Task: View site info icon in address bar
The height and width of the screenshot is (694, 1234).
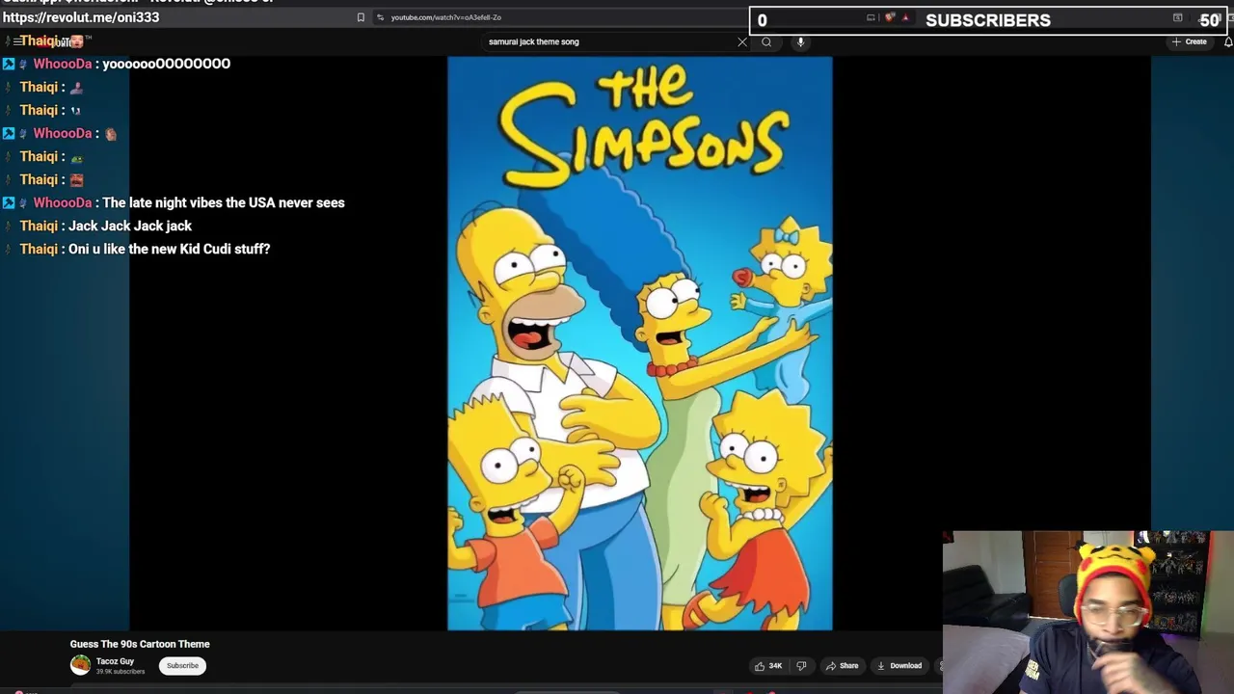Action: (x=381, y=17)
